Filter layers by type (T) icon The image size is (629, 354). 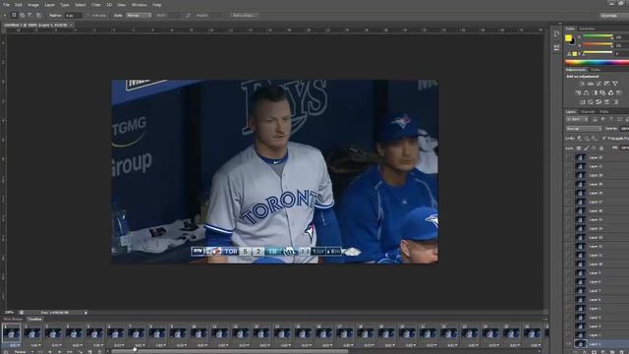(611, 119)
